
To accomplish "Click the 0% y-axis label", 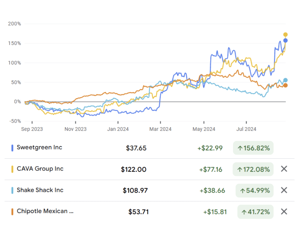I will click(x=17, y=102).
